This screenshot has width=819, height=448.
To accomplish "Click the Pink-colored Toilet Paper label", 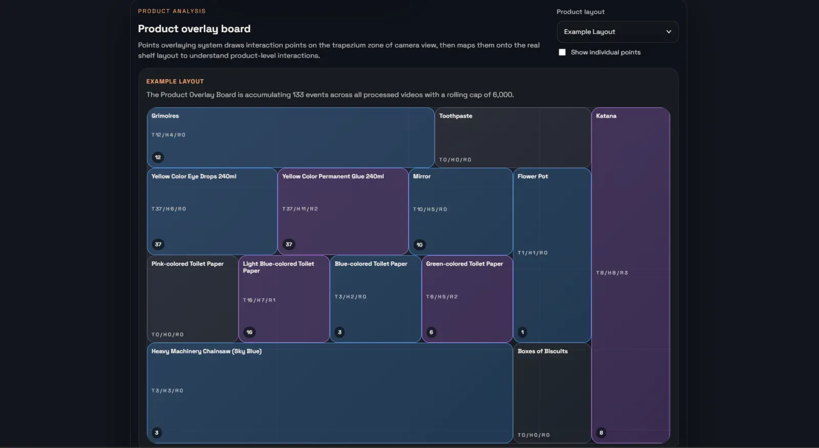I will [x=187, y=264].
